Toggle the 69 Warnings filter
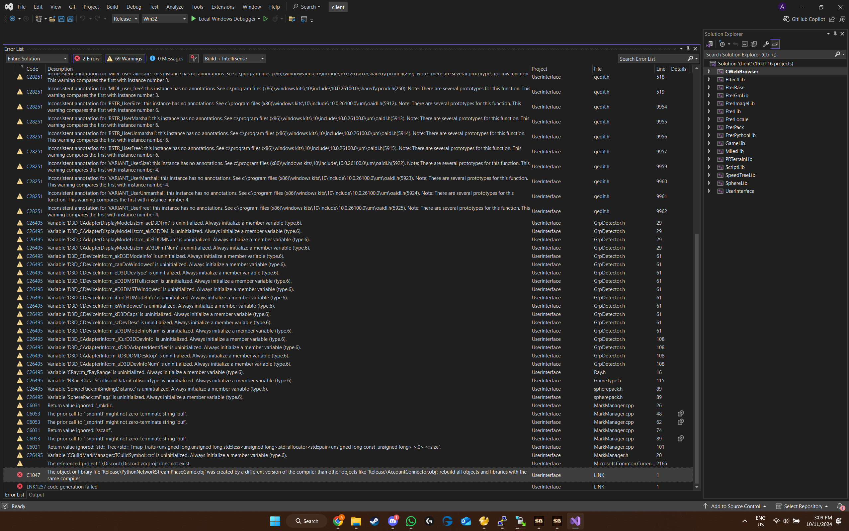Screen dimensions: 849x531 pyautogui.click(x=125, y=59)
